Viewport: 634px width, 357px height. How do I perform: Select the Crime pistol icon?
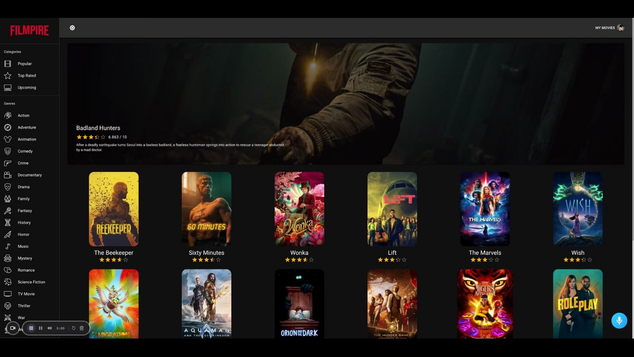pos(7,163)
